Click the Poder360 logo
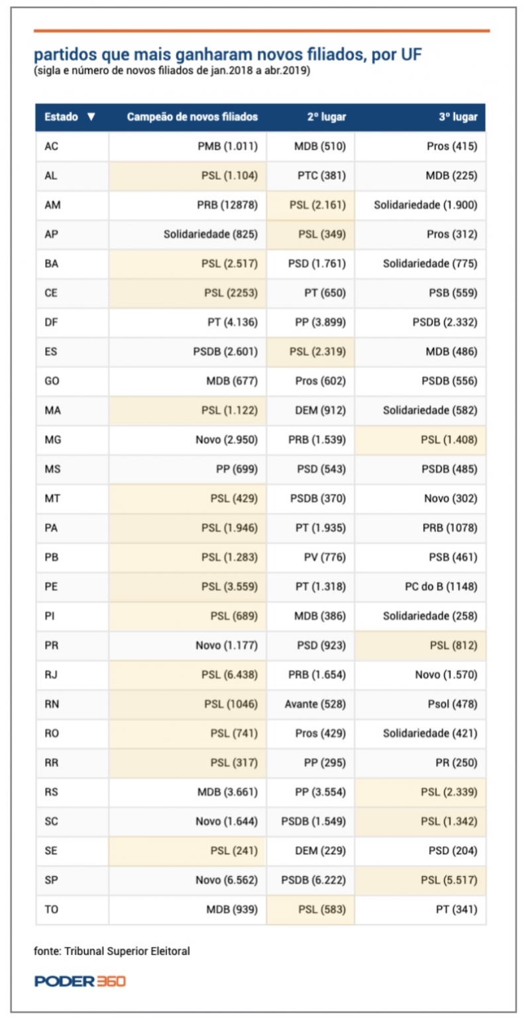Viewport: 530px width, 1028px height. [80, 981]
